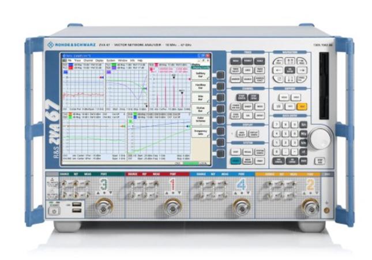Push the LINES hardkey
The height and width of the screenshot is (260, 372).
(x=247, y=70)
